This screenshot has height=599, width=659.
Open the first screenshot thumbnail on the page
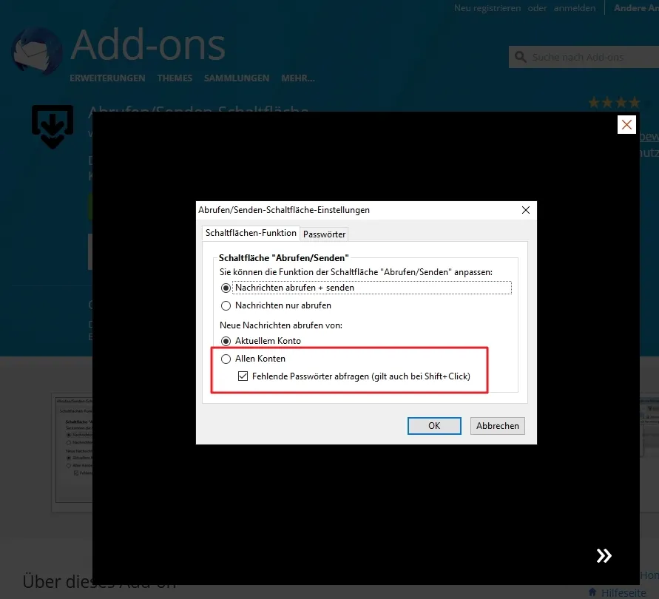point(73,453)
